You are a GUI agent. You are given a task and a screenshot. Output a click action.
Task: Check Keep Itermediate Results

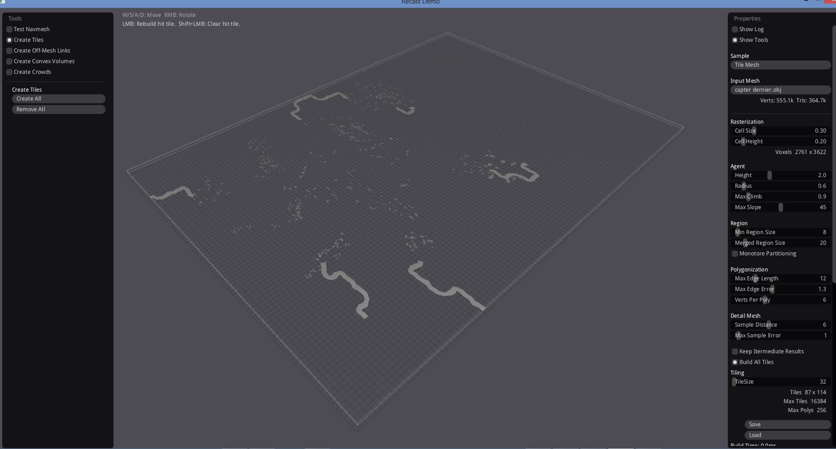[x=735, y=352]
